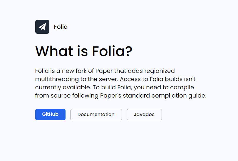Click the Folia brand name beside logo
Viewport: 238px width, 161px height.
(61, 27)
